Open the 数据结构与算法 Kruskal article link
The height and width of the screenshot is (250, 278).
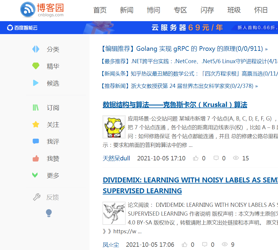tap(175, 105)
